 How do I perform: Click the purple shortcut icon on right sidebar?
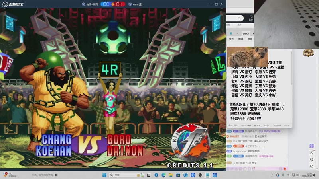pos(311,146)
